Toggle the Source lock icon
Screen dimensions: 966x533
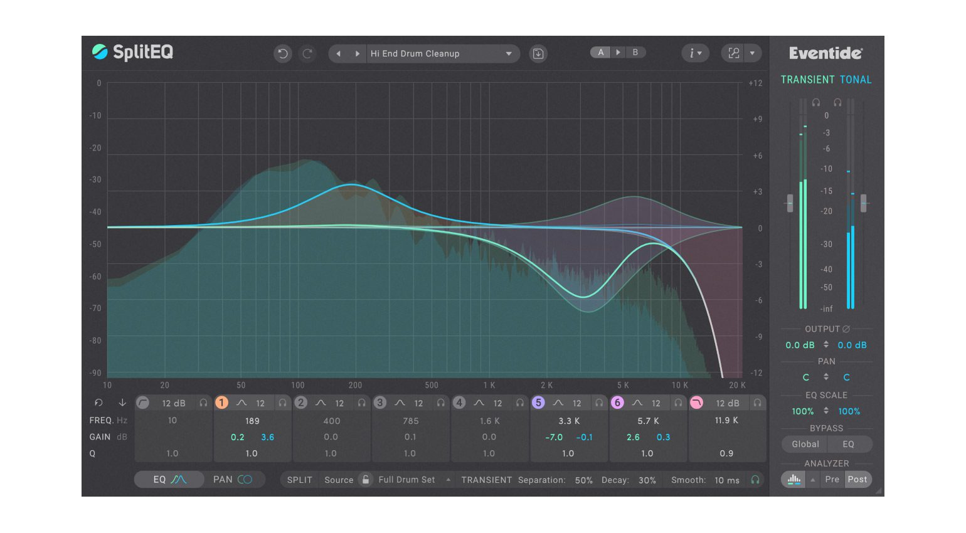pos(365,480)
